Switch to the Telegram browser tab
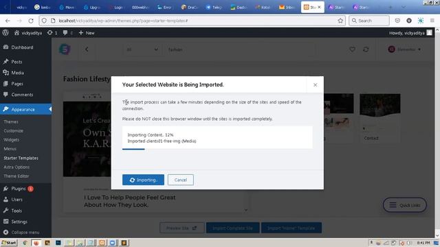Image resolution: width=440 pixels, height=247 pixels. click(x=214, y=8)
